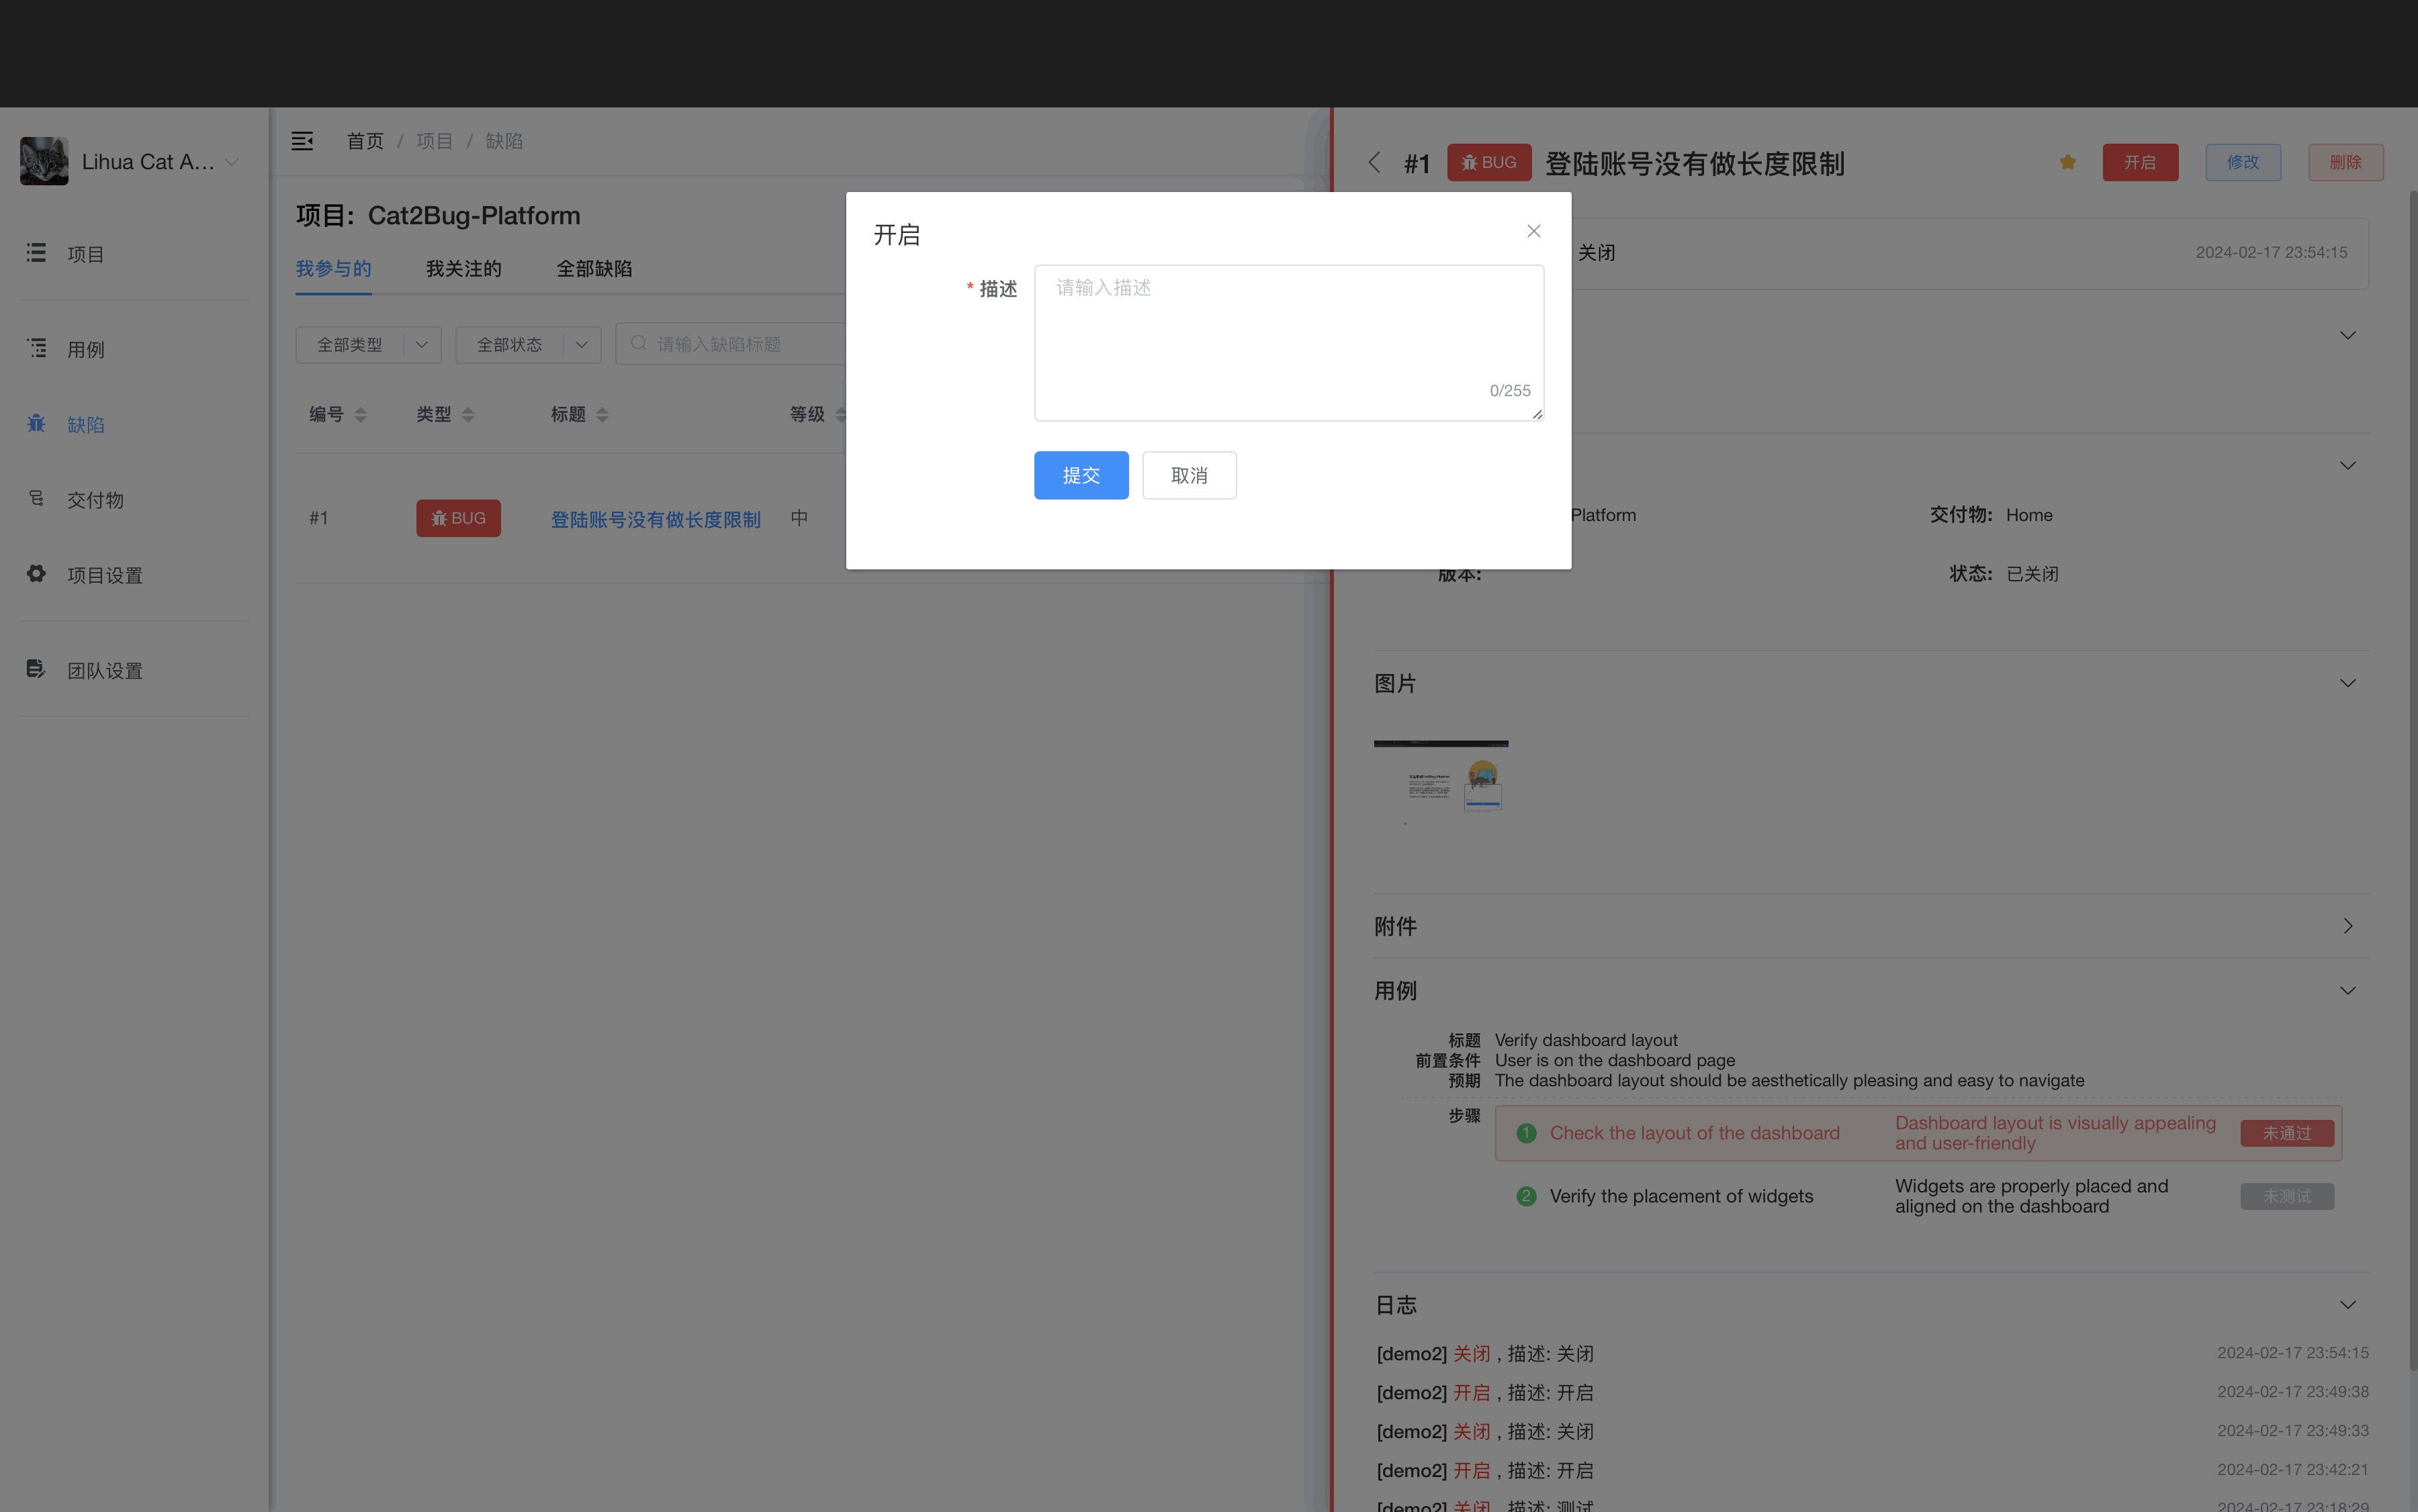This screenshot has height=1512, width=2418.
Task: Click the 描述 description text area
Action: [1288, 342]
